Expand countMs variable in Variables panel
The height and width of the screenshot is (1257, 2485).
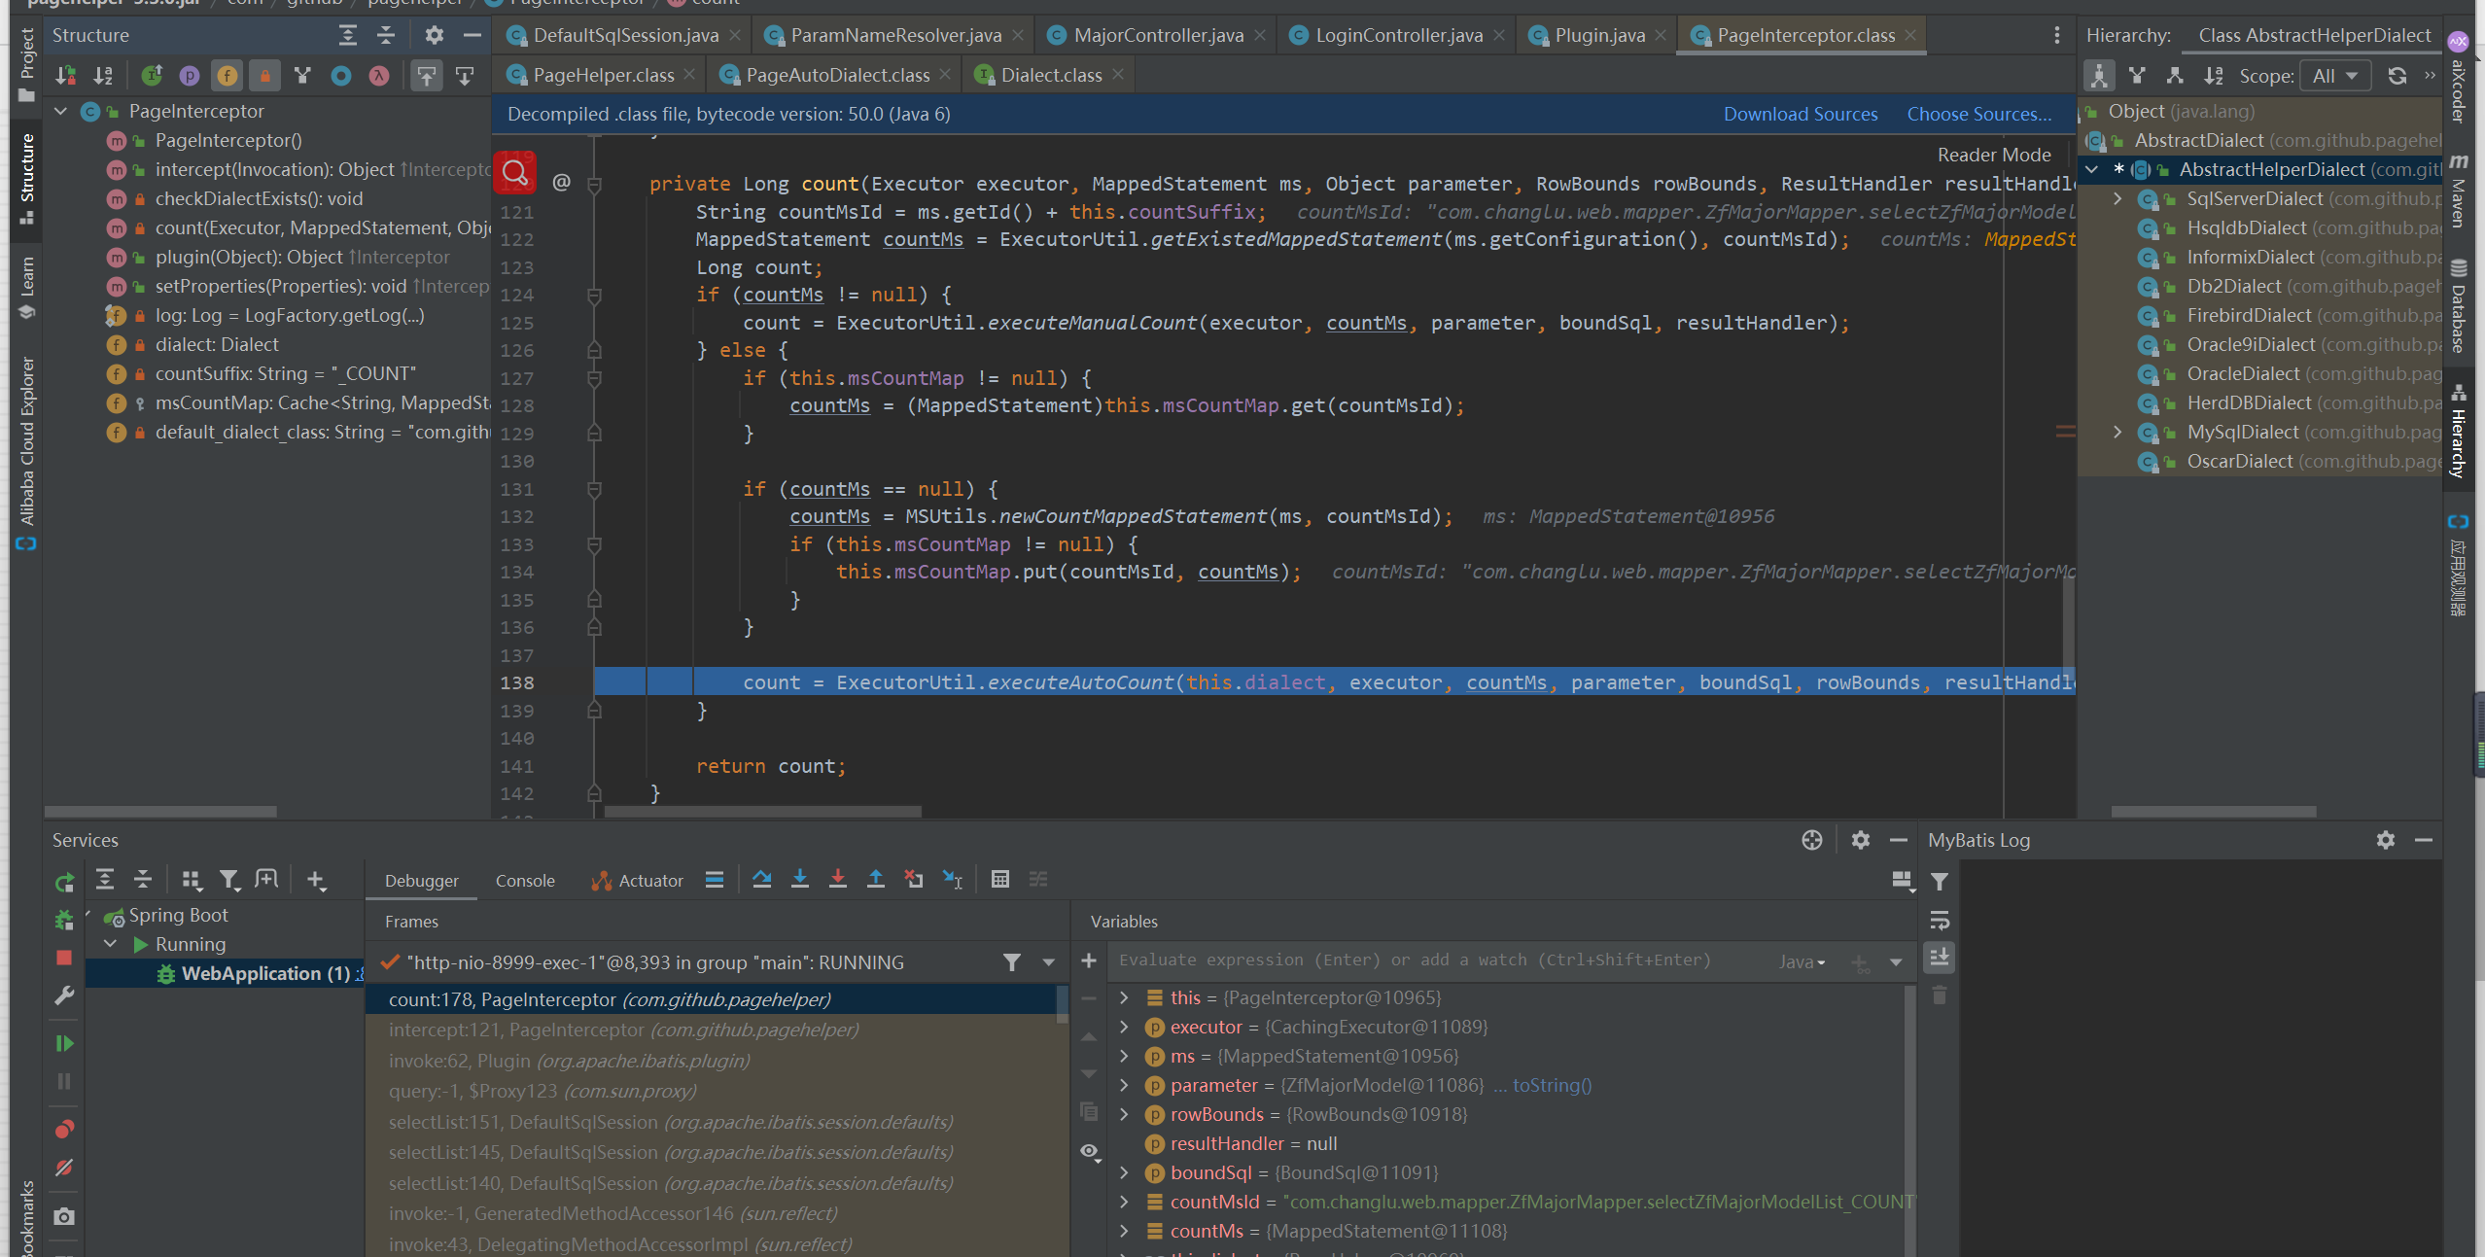click(x=1124, y=1231)
